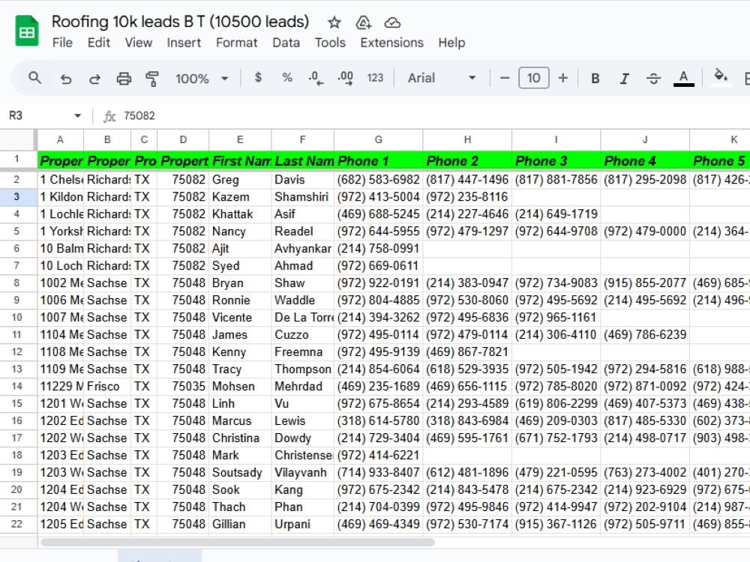Click the move to folder icon
This screenshot has height=562, width=750.
coord(364,22)
